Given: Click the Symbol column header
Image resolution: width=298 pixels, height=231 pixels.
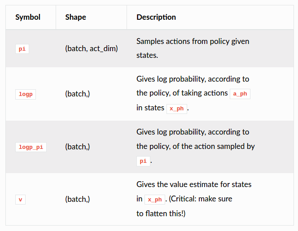Looking at the screenshot, I should click(28, 17).
